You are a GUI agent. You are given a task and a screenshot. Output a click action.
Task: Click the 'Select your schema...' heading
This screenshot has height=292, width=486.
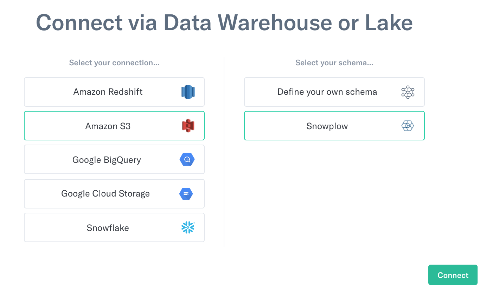[334, 63]
